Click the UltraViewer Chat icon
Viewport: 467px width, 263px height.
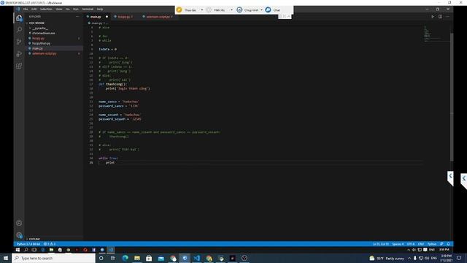(268, 9)
